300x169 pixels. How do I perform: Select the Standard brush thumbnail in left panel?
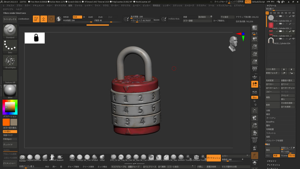pyautogui.click(x=10, y=31)
